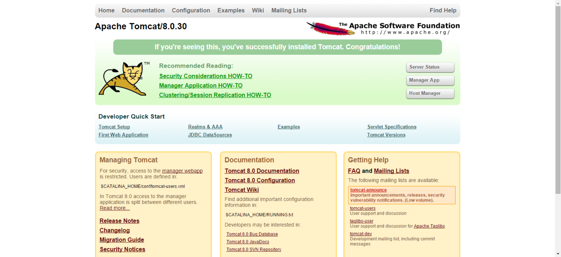This screenshot has height=257, width=561.
Task: Open Manager Application HOW-TO link
Action: pos(201,86)
